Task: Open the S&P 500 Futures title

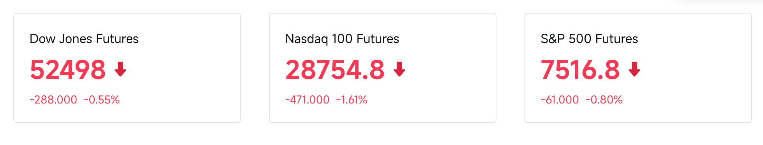Action: tap(589, 39)
